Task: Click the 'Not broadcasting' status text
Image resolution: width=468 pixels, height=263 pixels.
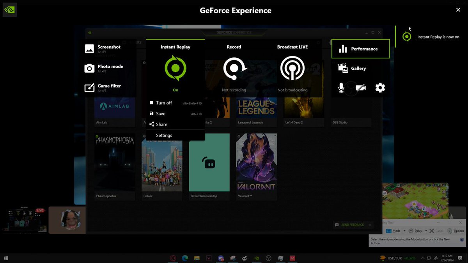Action: pos(292,90)
